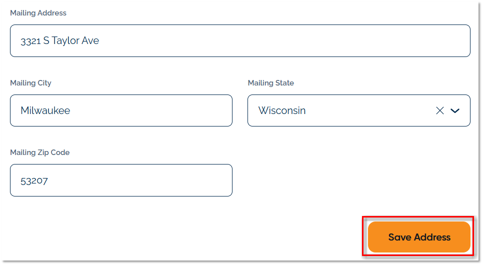483x265 pixels.
Task: Click the "Mailing Zip Code" label
Action: [40, 152]
